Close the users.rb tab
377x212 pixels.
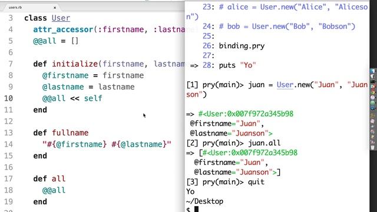coord(55,8)
